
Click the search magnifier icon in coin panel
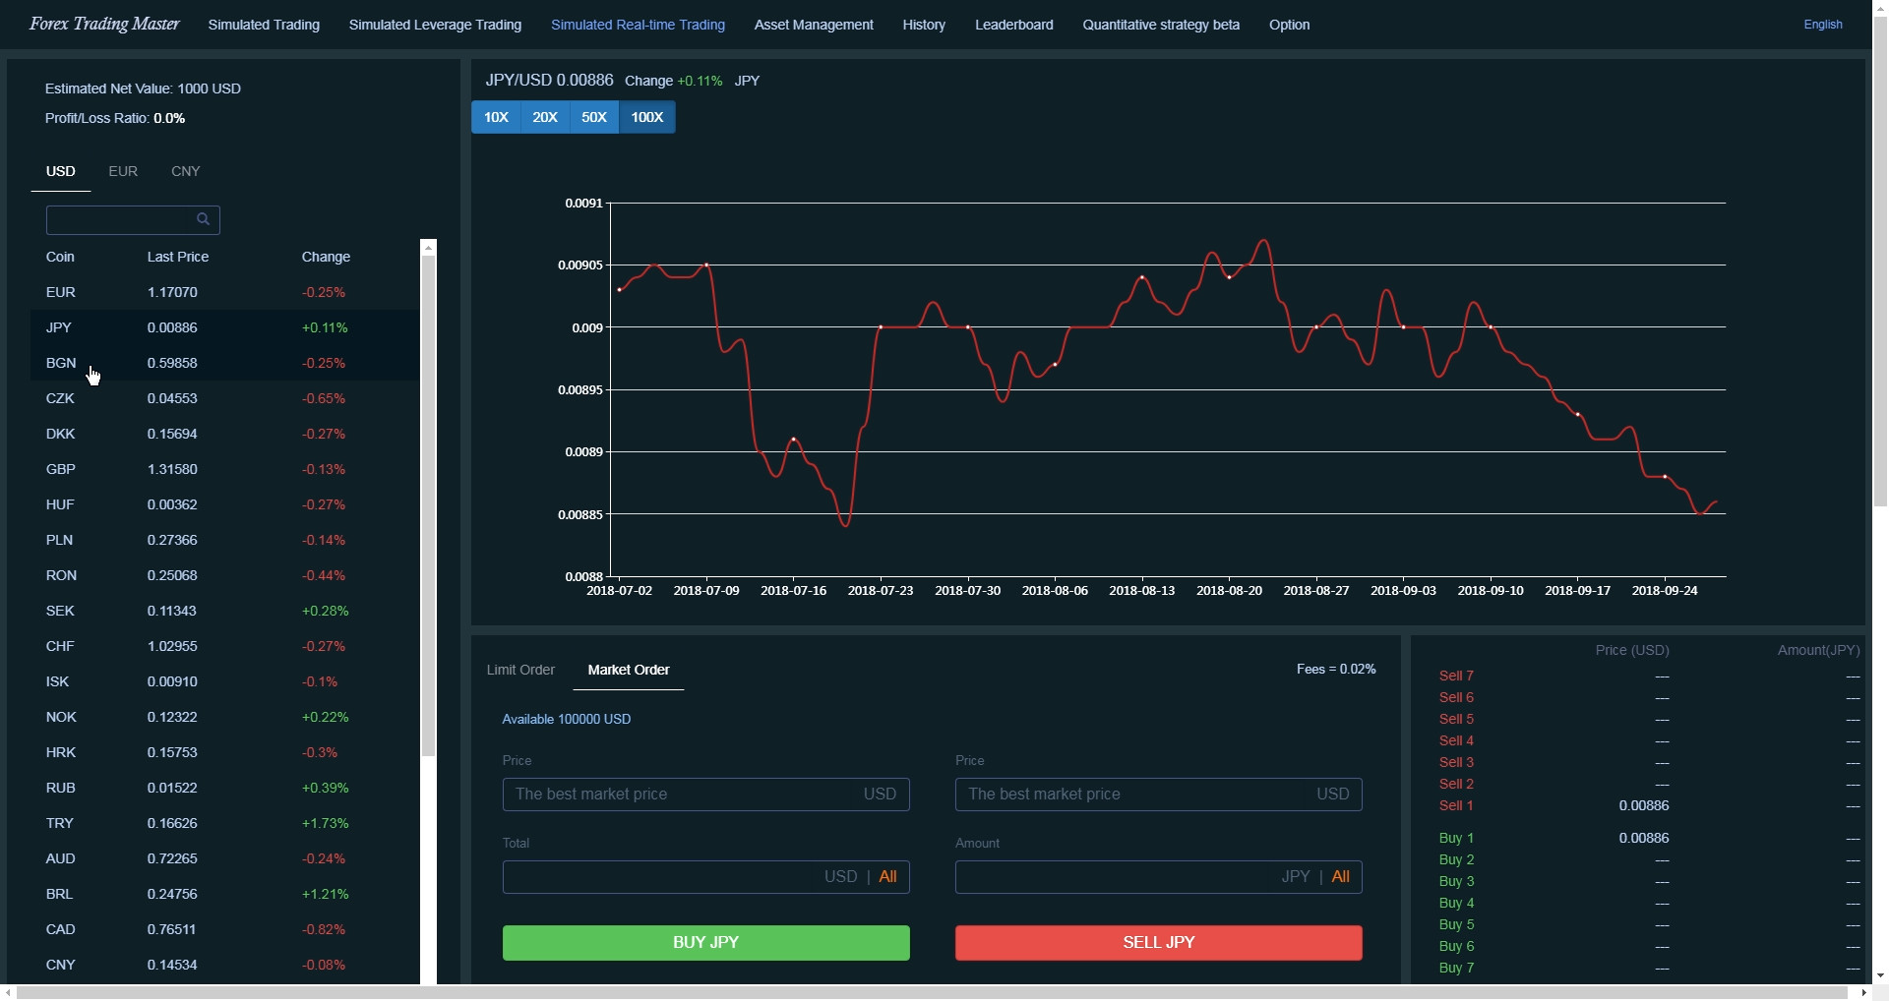204,219
